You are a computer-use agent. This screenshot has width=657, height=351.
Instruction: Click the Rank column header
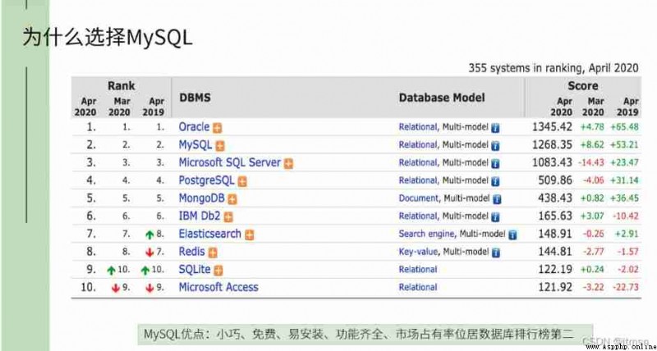[x=122, y=86]
